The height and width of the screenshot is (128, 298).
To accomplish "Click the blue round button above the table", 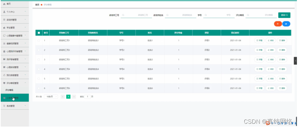I will [x=286, y=24].
